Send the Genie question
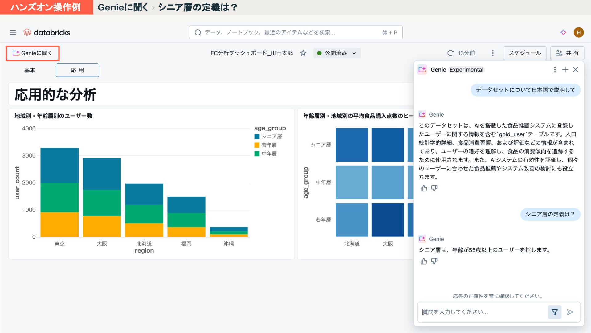 pos(570,312)
